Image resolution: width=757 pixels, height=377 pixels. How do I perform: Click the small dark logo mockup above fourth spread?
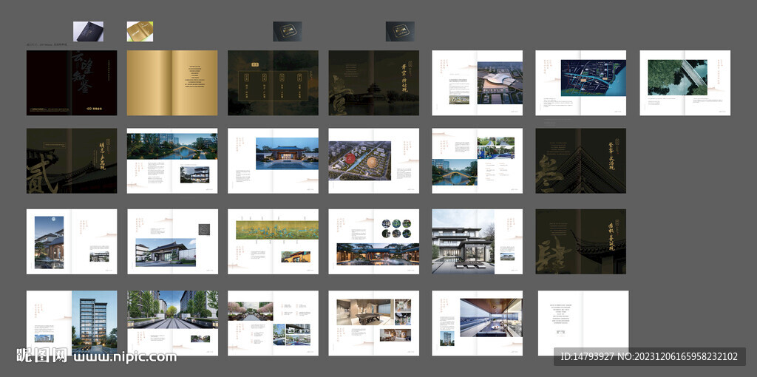pyautogui.click(x=399, y=31)
